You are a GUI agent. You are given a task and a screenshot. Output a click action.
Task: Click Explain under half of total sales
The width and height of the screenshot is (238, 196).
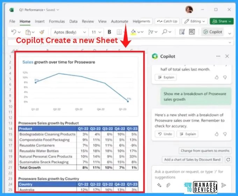coord(166,77)
